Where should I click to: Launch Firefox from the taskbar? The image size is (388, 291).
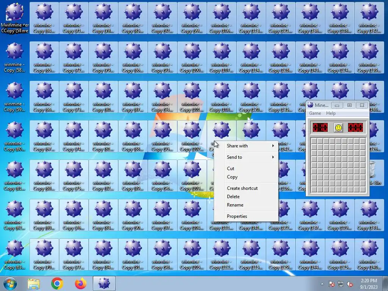[81, 283]
